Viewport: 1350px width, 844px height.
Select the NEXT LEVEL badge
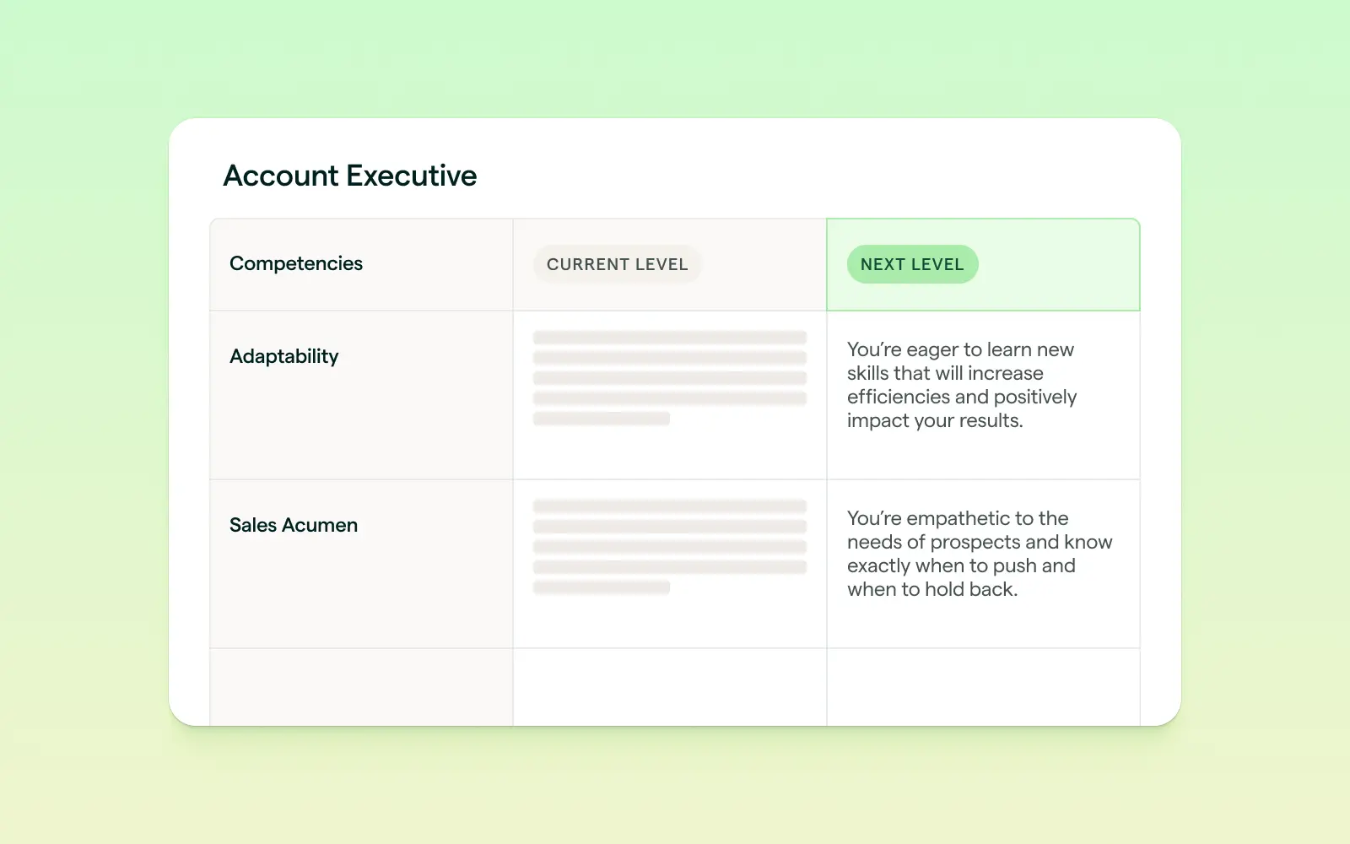tap(912, 264)
